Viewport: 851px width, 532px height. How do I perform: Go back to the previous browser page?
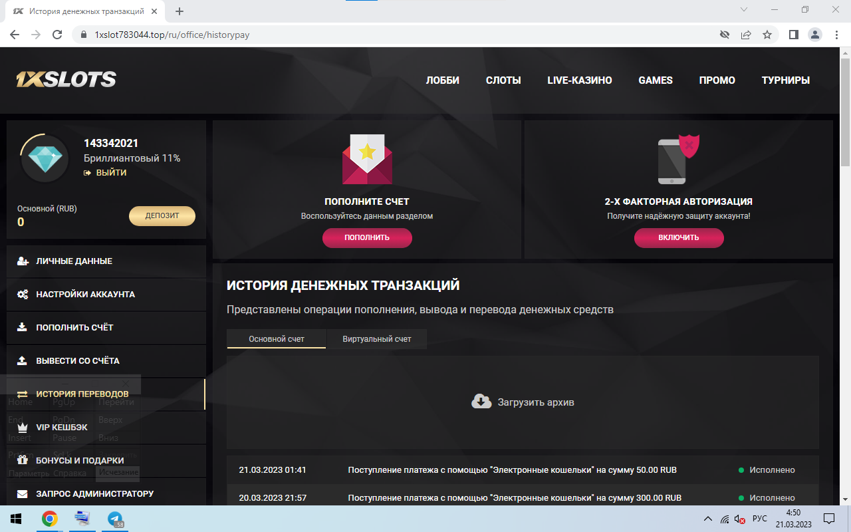tap(15, 35)
